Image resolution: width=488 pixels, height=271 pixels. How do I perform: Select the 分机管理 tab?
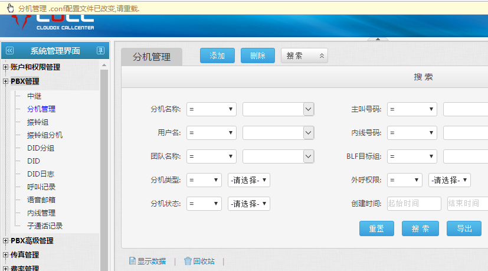pyautogui.click(x=152, y=57)
